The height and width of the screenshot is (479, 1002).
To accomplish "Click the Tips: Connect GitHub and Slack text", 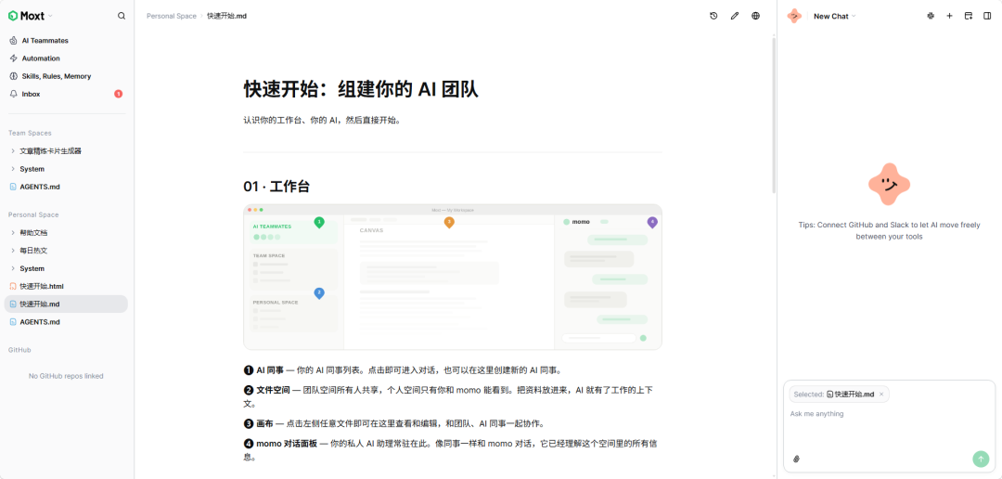I will (x=889, y=231).
